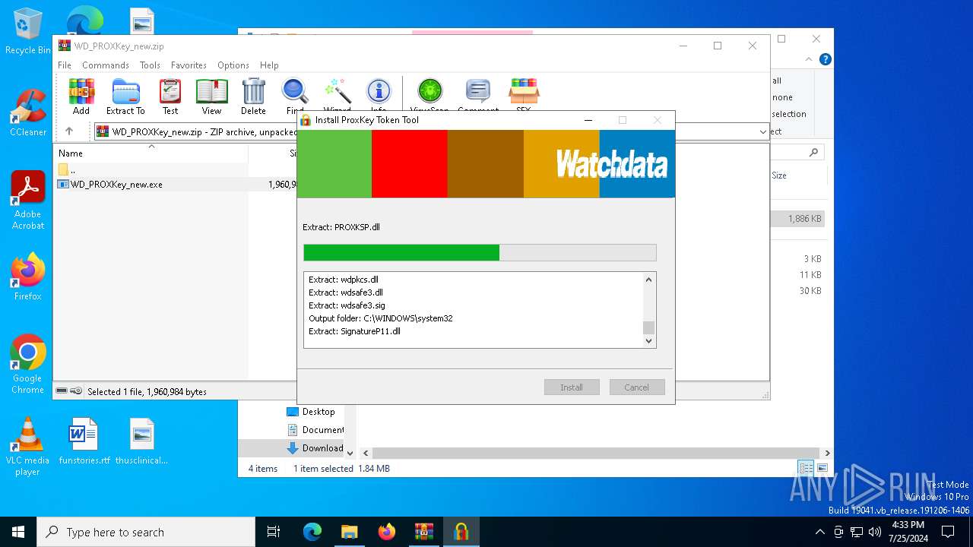Select the funstories.rtf desktop file

[x=84, y=441]
